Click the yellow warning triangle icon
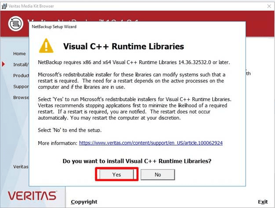Image resolution: width=275 pixels, height=208 pixels. [46, 46]
